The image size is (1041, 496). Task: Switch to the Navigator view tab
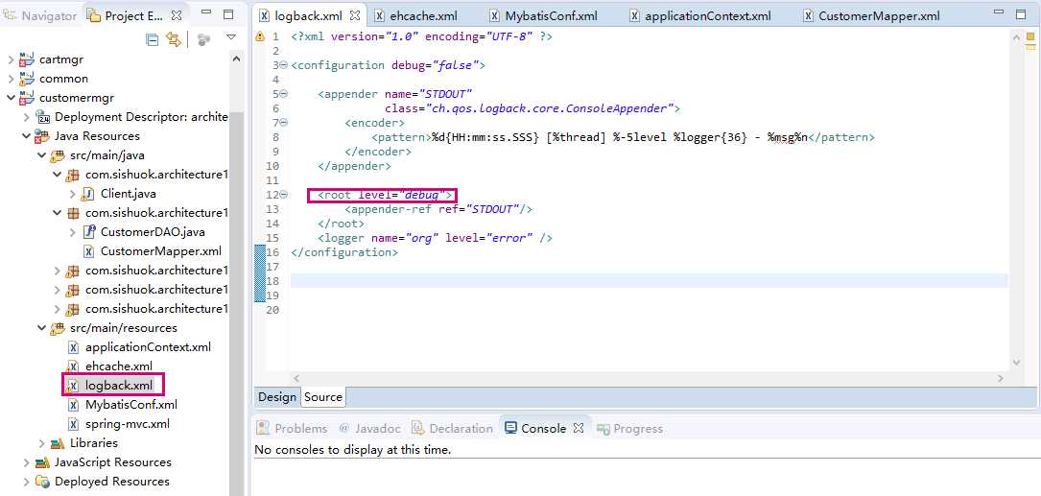39,15
